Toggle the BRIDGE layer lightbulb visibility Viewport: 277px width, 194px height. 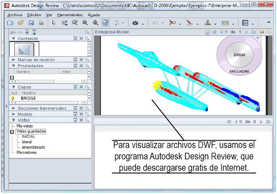click(x=13, y=98)
